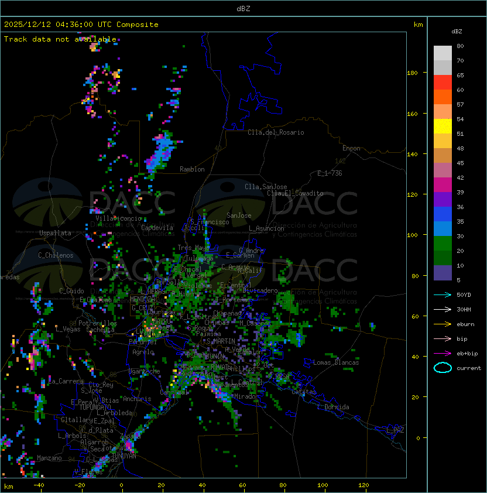
Task: Click the '180' tick on the vertical axis
Action: click(x=412, y=73)
